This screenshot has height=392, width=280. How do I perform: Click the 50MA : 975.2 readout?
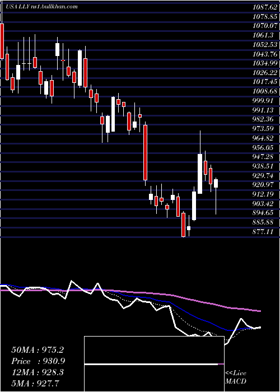(38, 350)
